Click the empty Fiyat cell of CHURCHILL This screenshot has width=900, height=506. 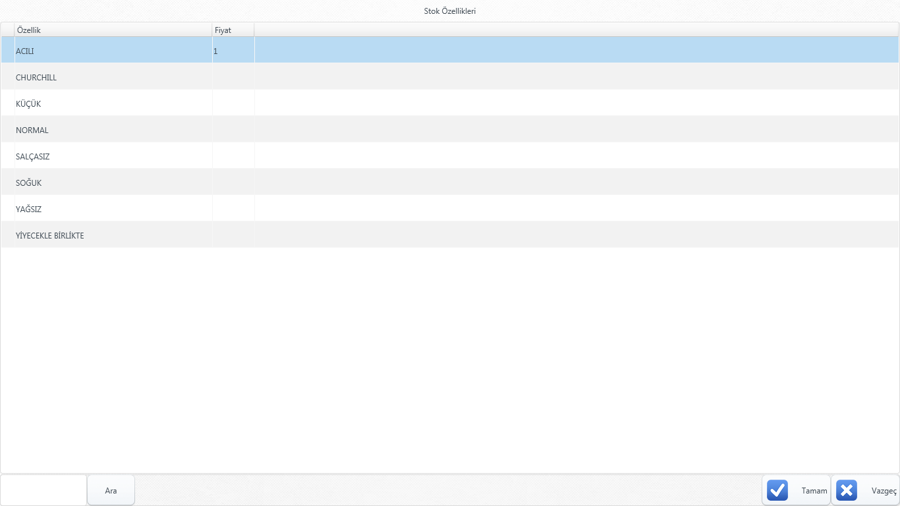point(233,77)
